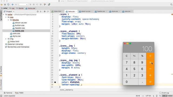Click the calculator divide key
The width and height of the screenshot is (173, 97).
click(x=150, y=56)
